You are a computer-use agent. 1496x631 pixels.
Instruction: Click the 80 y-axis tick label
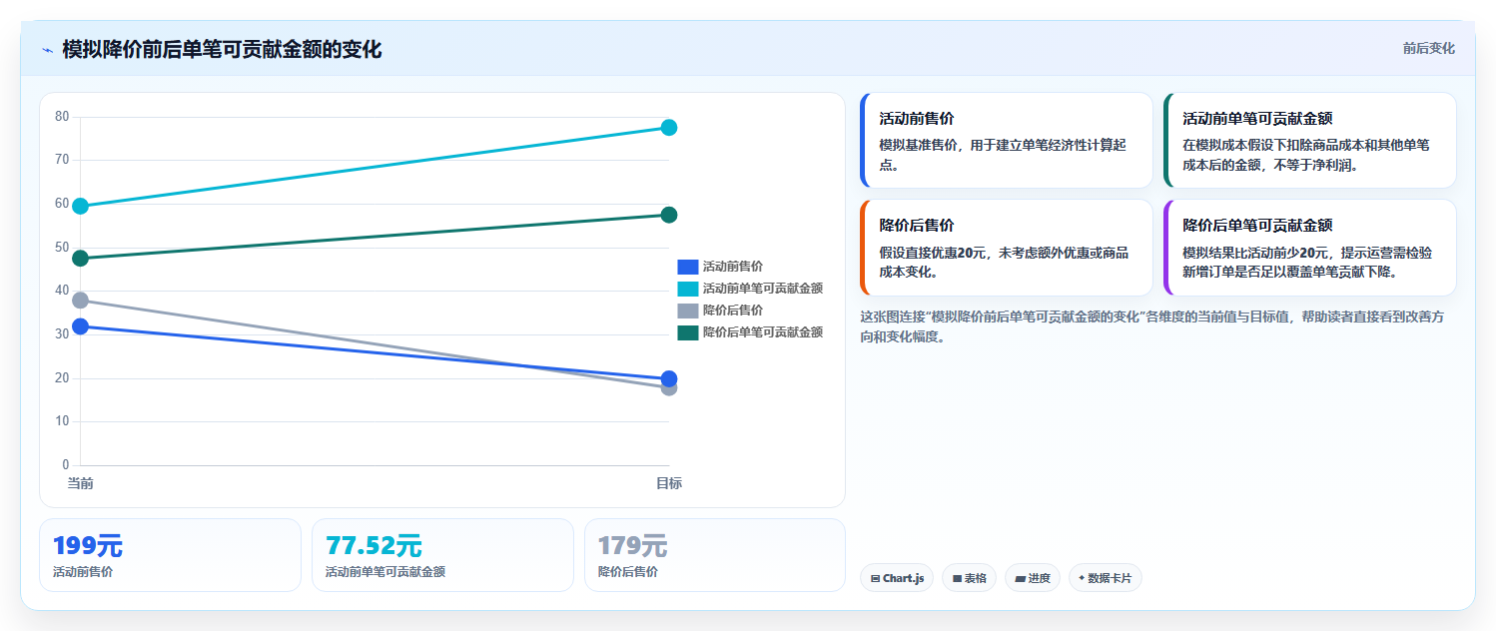click(x=62, y=117)
